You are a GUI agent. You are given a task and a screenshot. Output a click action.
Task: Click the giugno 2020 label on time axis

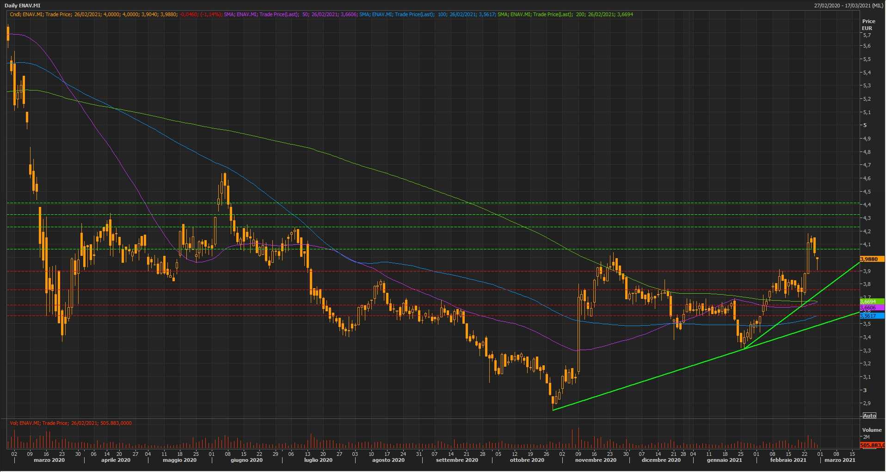point(246,460)
